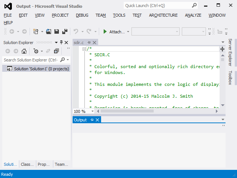This screenshot has height=178, width=237.
Task: Close the Output window tab
Action: [x=97, y=120]
